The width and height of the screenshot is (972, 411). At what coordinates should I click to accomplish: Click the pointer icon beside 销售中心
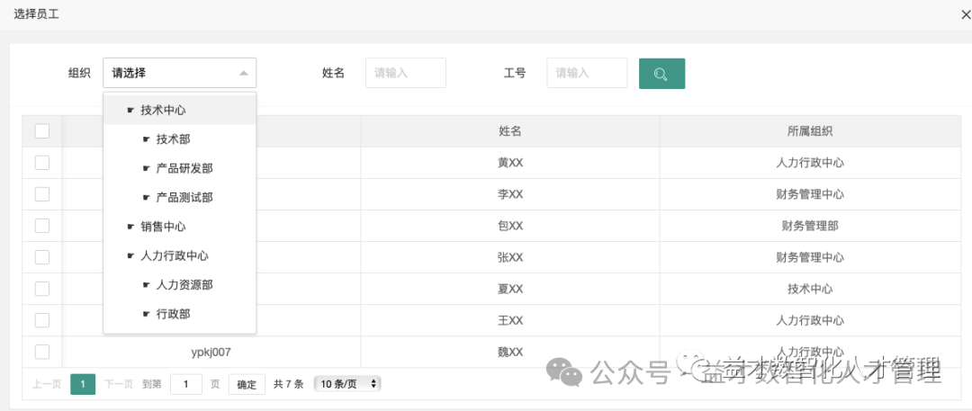[130, 227]
